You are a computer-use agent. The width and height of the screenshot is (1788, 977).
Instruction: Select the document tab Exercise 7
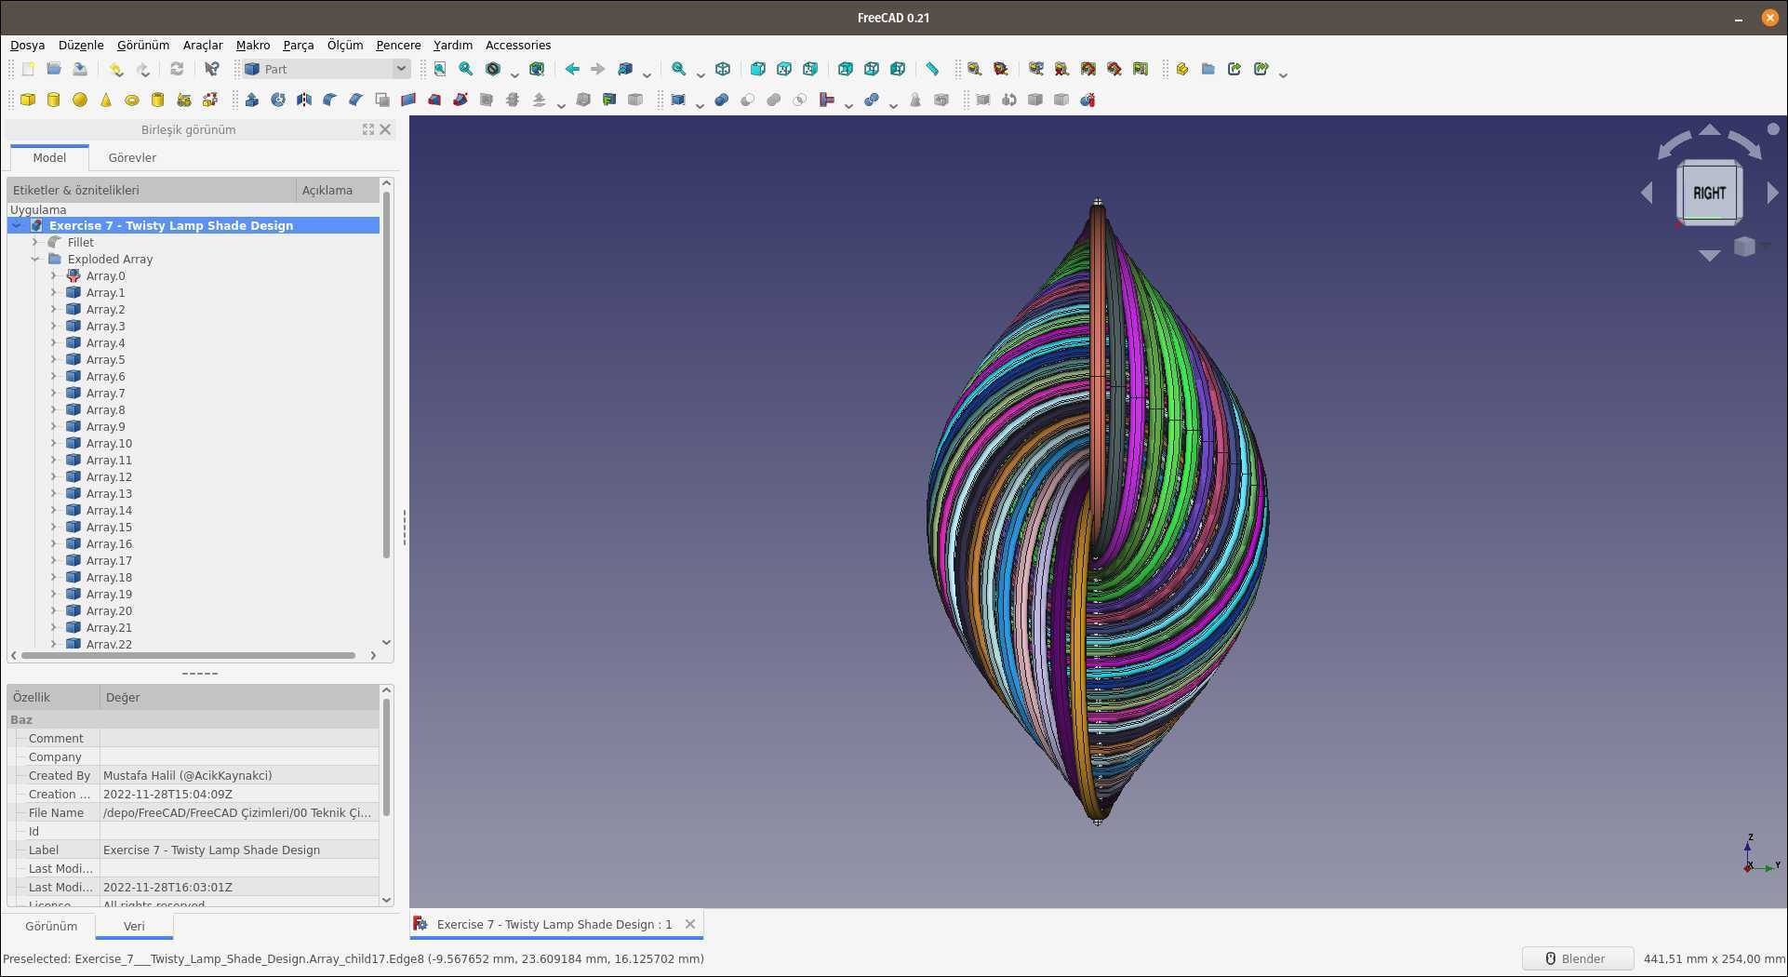point(554,924)
